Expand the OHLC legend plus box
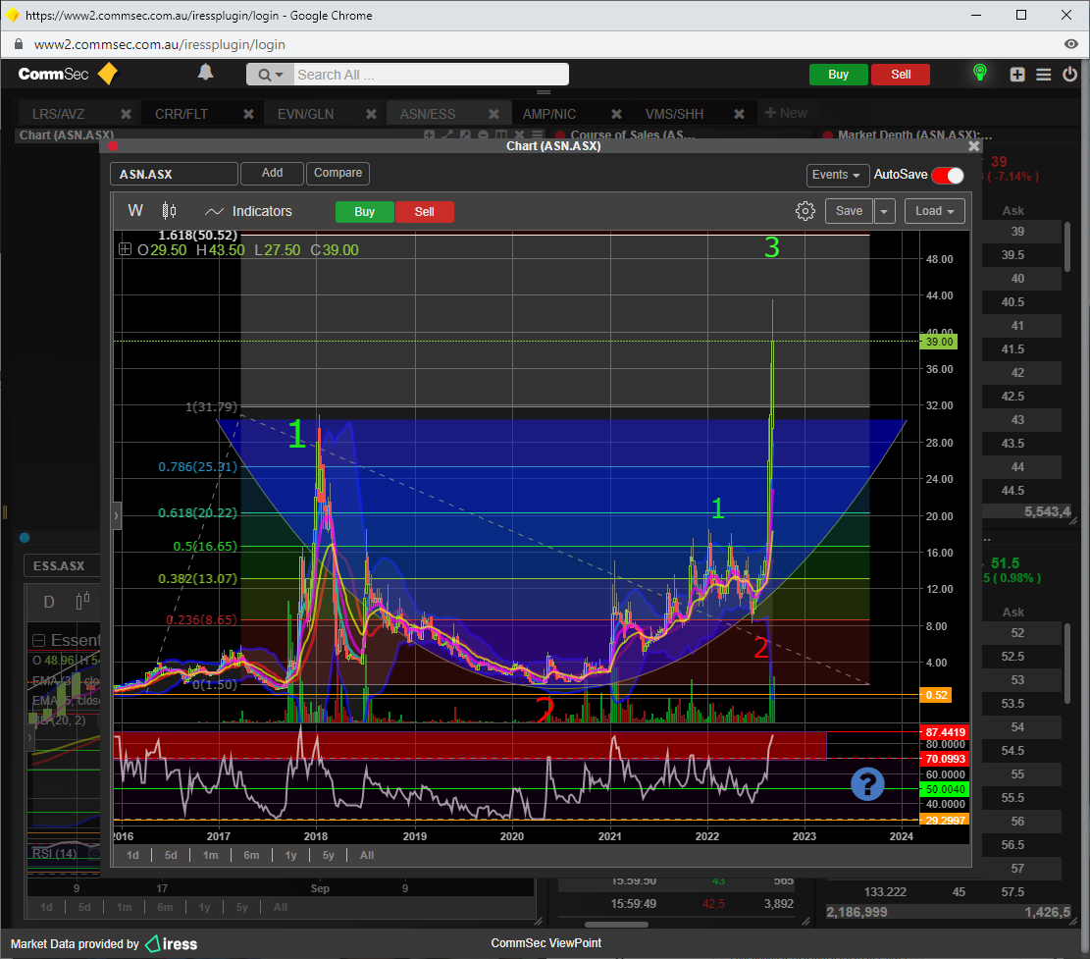The width and height of the screenshot is (1090, 959). pos(125,250)
